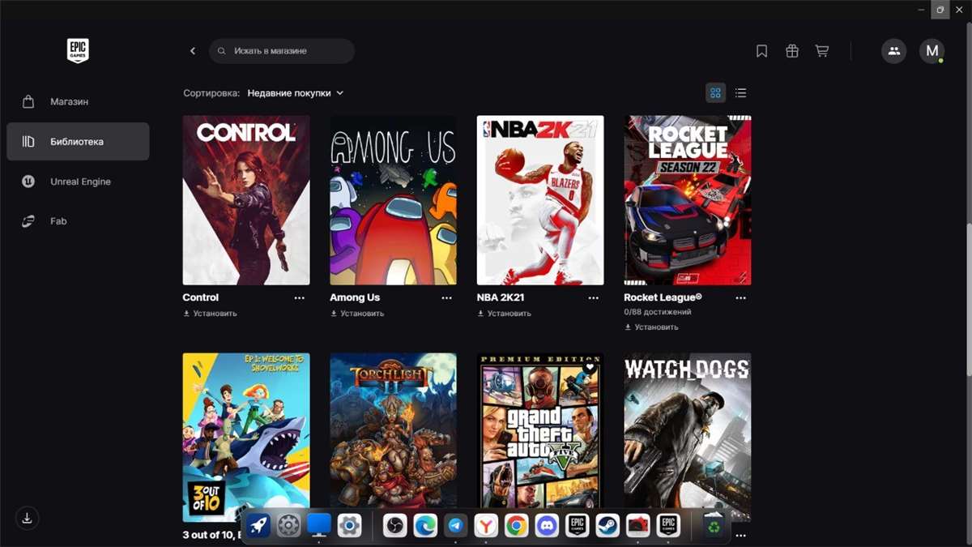
Task: Open Microsoft Edge from the dock
Action: coord(425,526)
